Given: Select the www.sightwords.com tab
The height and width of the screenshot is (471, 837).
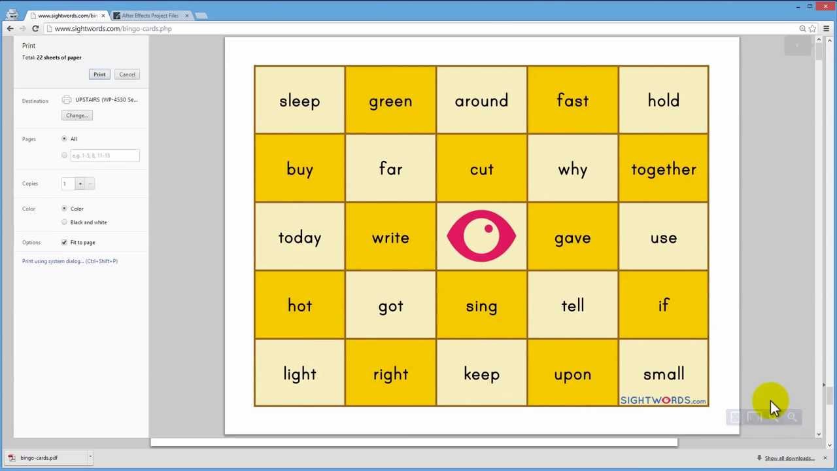Looking at the screenshot, I should tap(67, 15).
